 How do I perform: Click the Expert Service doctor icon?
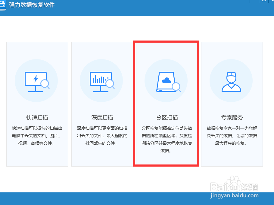231,82
